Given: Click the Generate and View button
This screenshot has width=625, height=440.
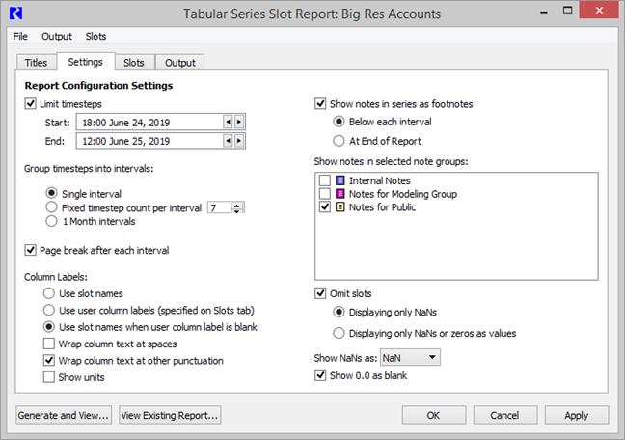Looking at the screenshot, I should point(63,415).
